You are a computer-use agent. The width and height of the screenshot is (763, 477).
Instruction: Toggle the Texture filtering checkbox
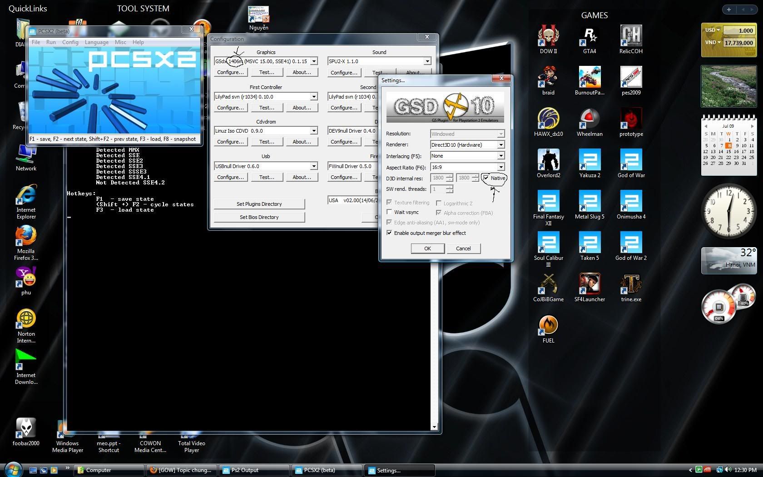pyautogui.click(x=389, y=202)
